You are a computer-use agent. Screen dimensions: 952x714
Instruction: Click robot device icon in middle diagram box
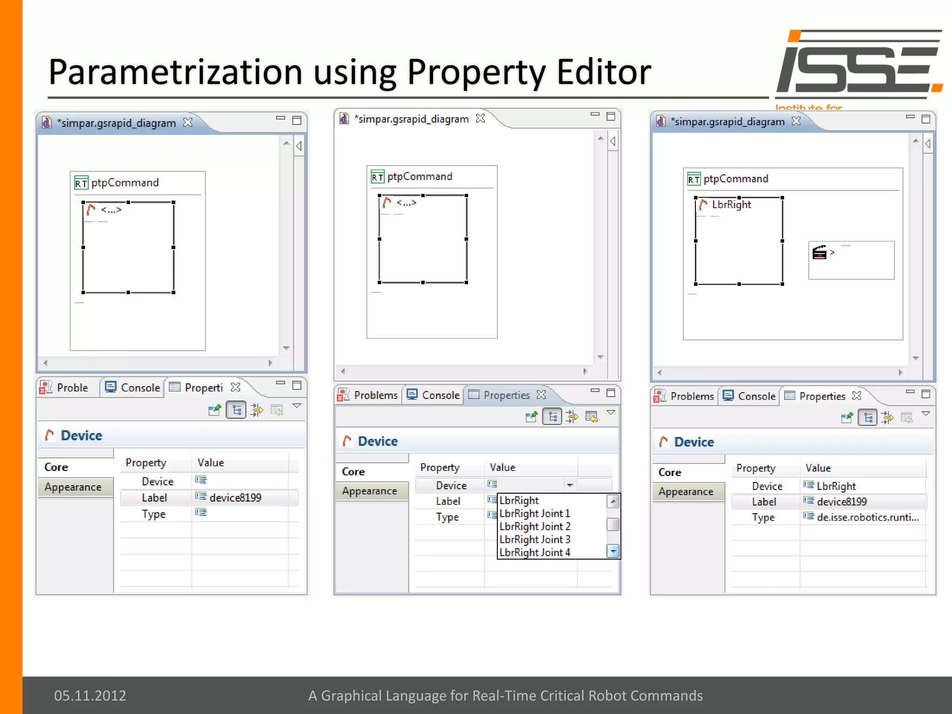click(386, 203)
